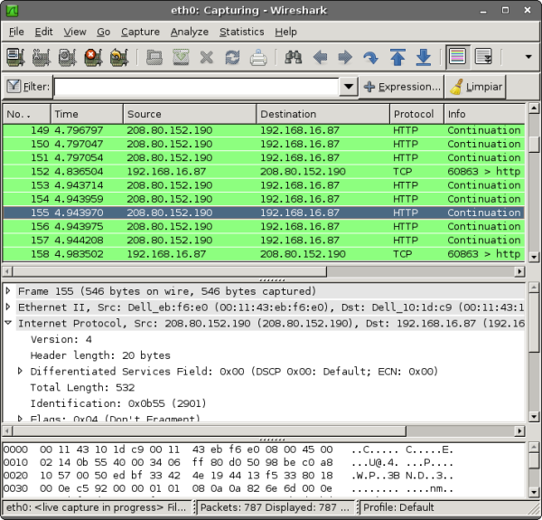This screenshot has width=542, height=520.
Task: Sort by Protocol column header
Action: 416,114
